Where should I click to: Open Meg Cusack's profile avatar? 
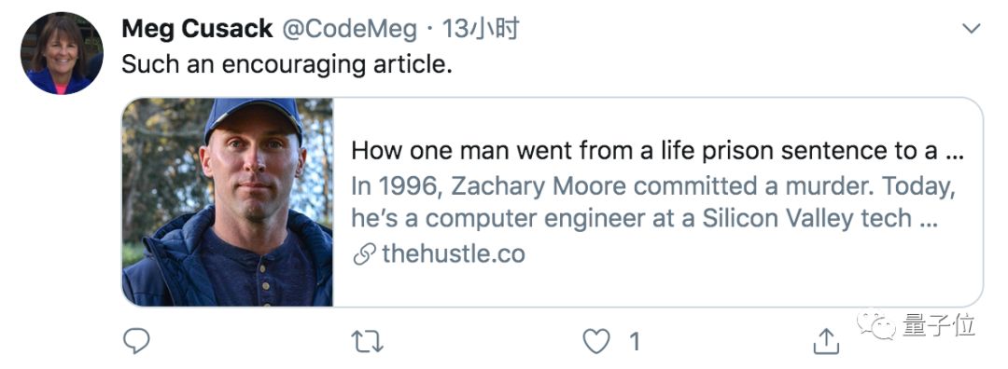[x=62, y=53]
